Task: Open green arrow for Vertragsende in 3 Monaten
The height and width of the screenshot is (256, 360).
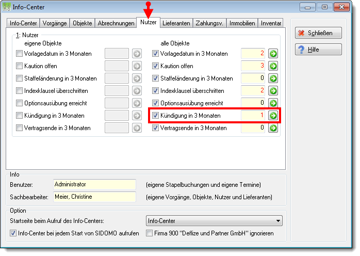Action: 273,128
